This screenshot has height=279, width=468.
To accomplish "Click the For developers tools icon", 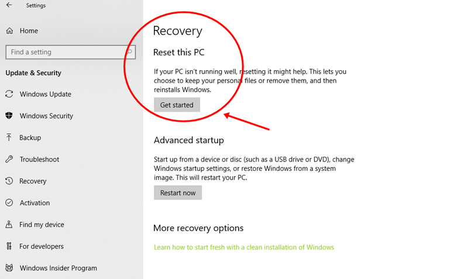I will pos(9,246).
